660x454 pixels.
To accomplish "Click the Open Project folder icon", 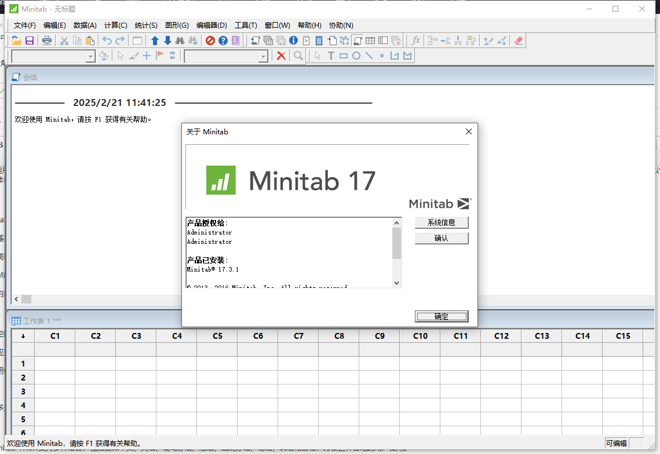I will pyautogui.click(x=16, y=41).
